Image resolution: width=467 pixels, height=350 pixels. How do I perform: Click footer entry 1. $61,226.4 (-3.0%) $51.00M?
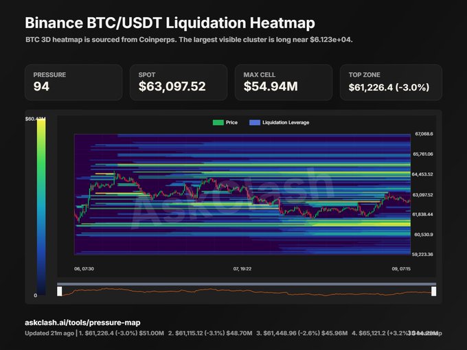click(122, 334)
